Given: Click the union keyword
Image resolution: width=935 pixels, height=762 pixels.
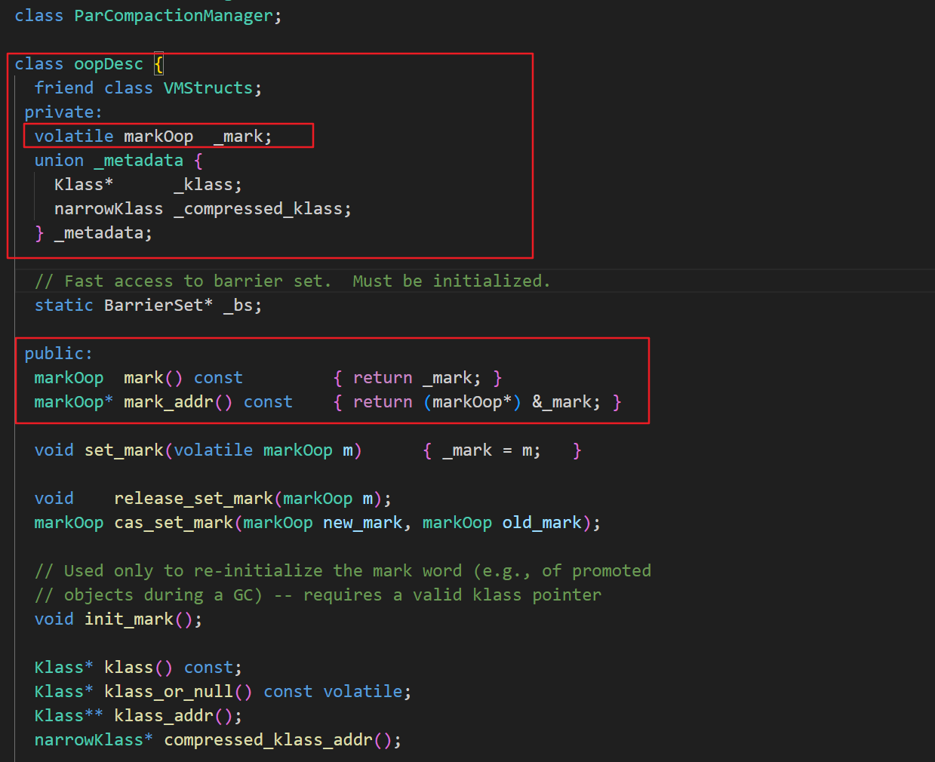Looking at the screenshot, I should pyautogui.click(x=59, y=161).
